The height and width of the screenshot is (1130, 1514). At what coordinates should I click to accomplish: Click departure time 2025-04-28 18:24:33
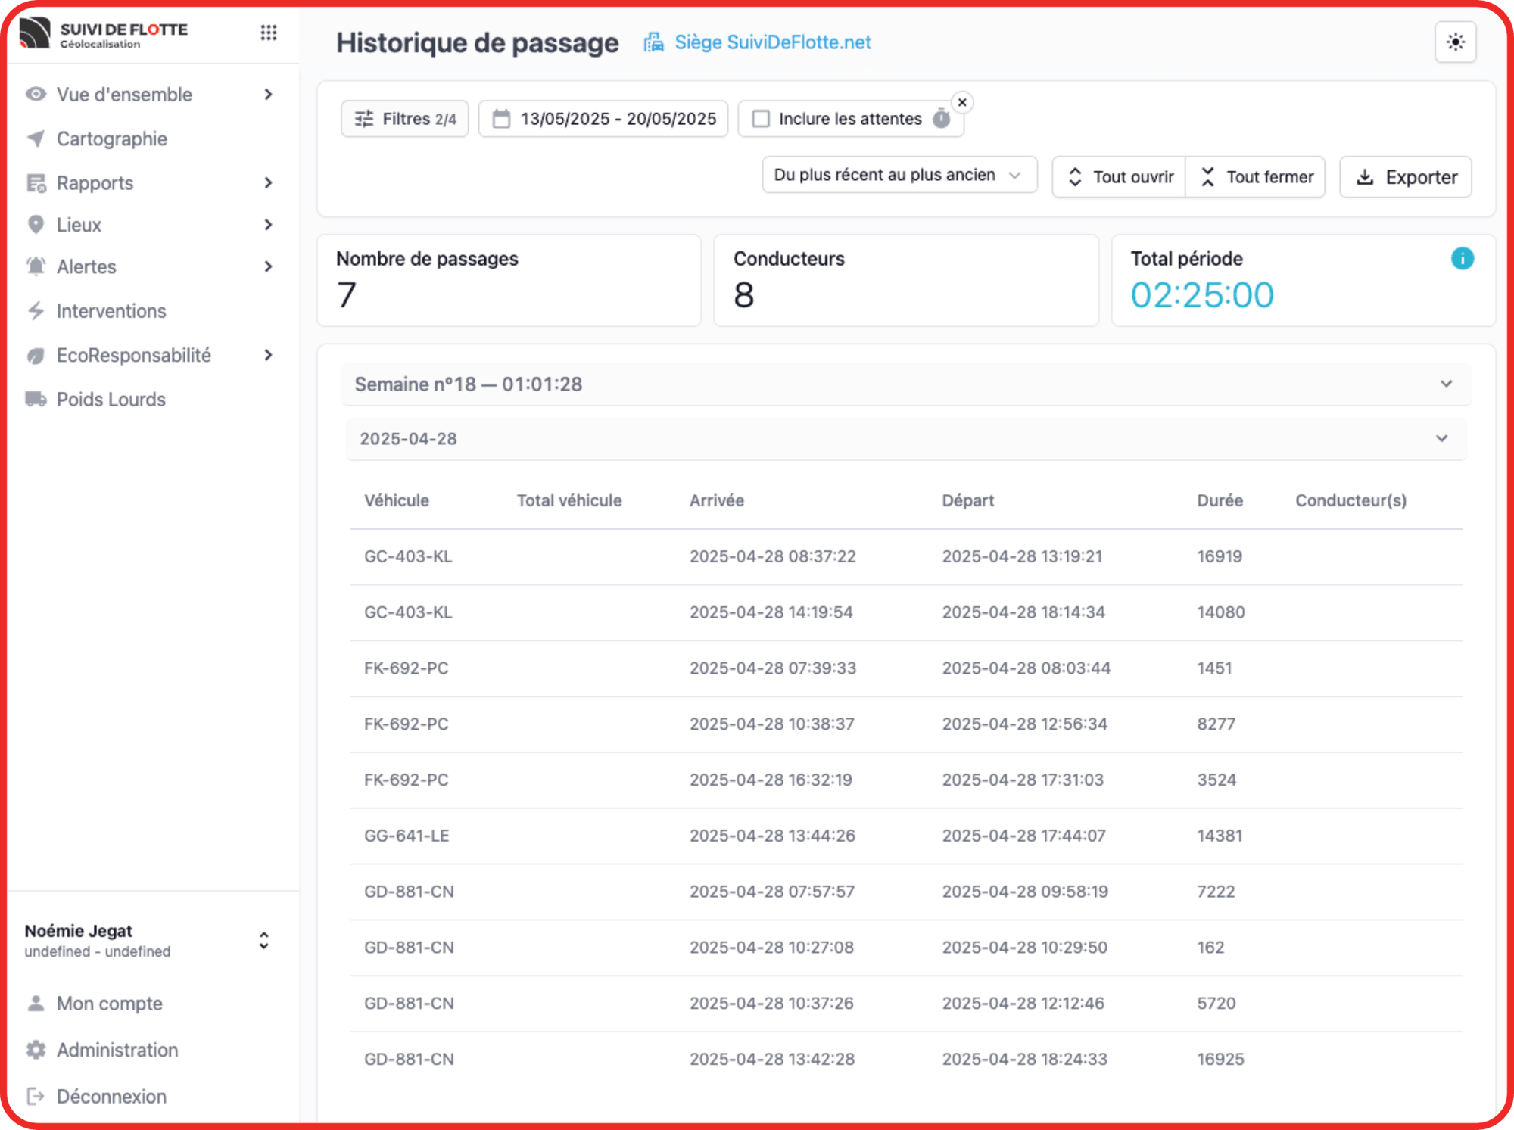1024,1059
